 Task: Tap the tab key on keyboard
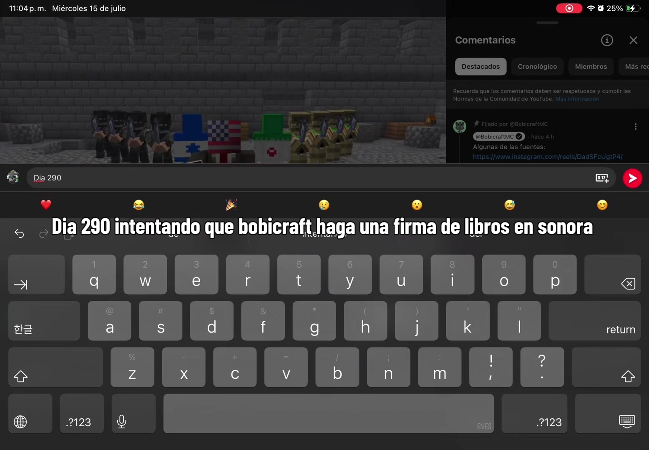(x=37, y=275)
